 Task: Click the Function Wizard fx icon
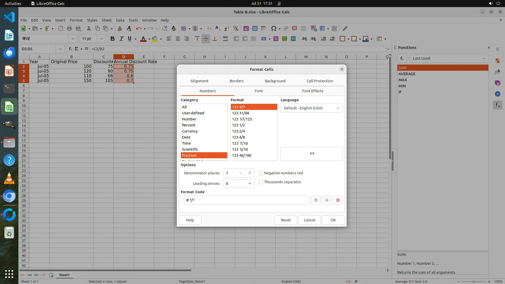click(x=70, y=49)
